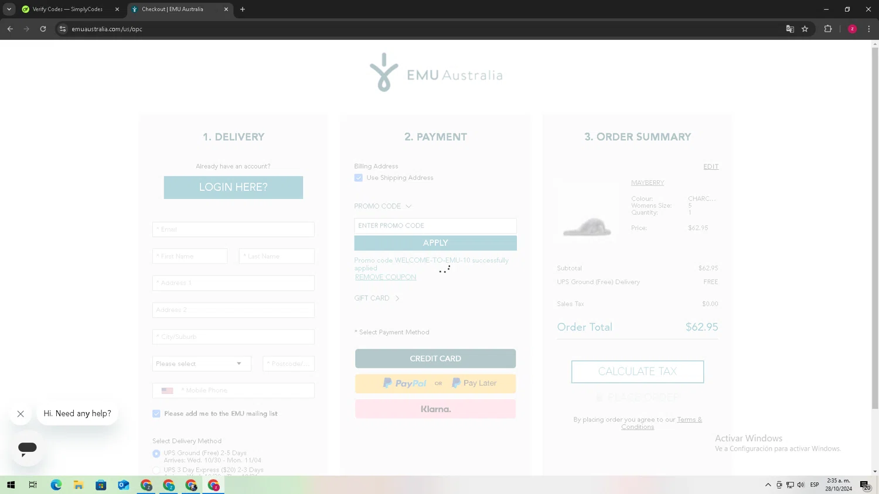Open a new browser tab

coord(243,9)
